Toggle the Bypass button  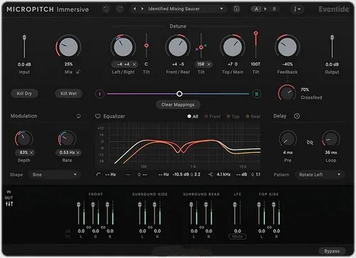pos(332,251)
